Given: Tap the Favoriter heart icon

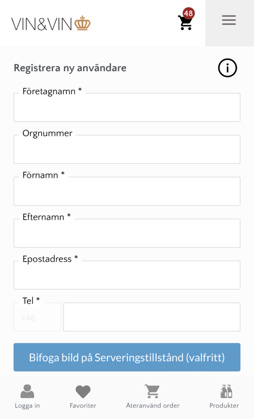Looking at the screenshot, I should pyautogui.click(x=83, y=392).
